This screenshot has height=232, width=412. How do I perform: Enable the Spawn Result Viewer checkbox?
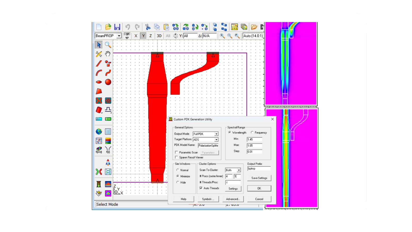click(176, 157)
